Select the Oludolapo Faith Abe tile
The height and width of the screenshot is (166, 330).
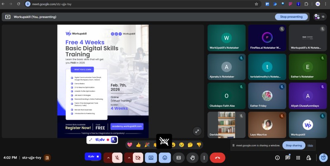click(x=226, y=96)
